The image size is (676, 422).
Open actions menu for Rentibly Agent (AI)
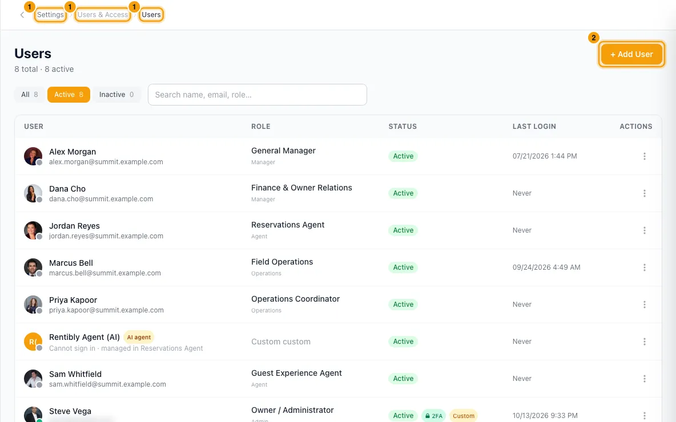[x=645, y=342]
